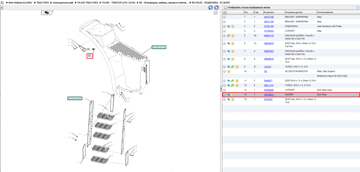
Task: Open breadcrumb 'T9.505 - ТРАКТОР (2/11-12/14)'
Action: tap(118, 3)
